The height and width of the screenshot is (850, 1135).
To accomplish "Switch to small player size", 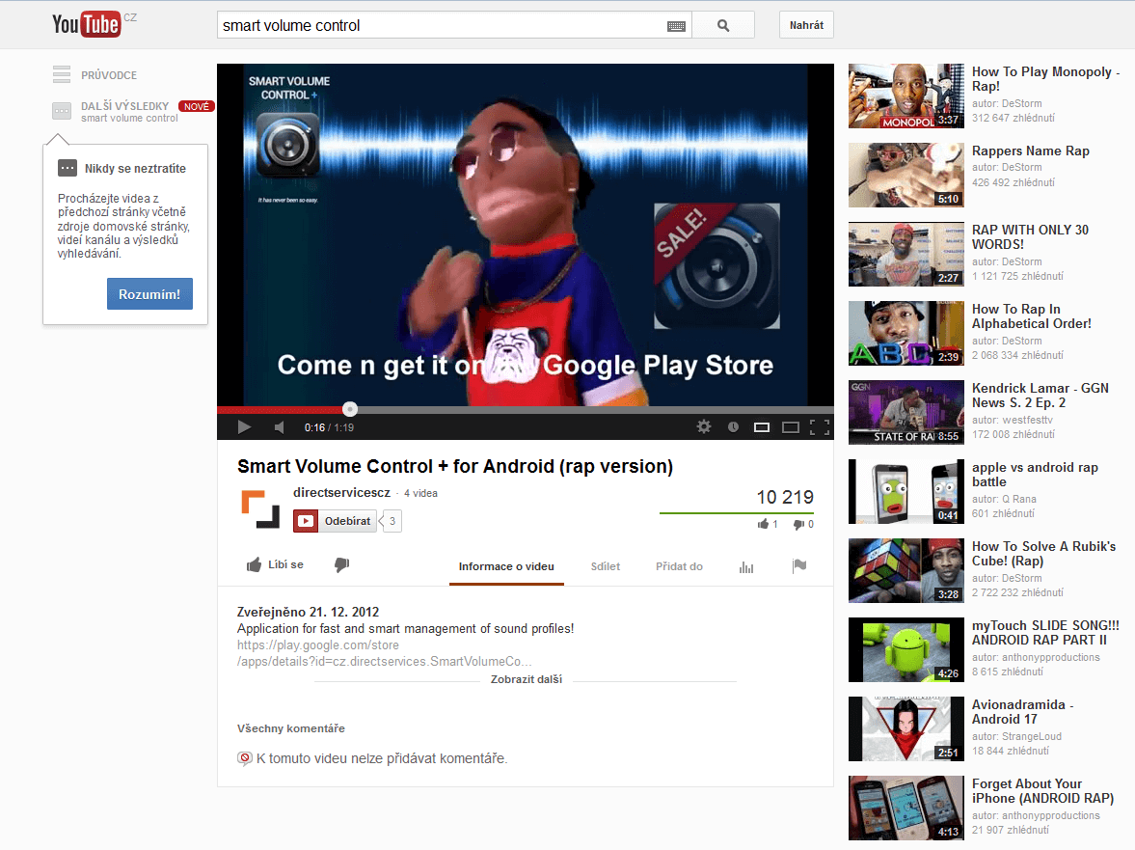I will tap(762, 427).
